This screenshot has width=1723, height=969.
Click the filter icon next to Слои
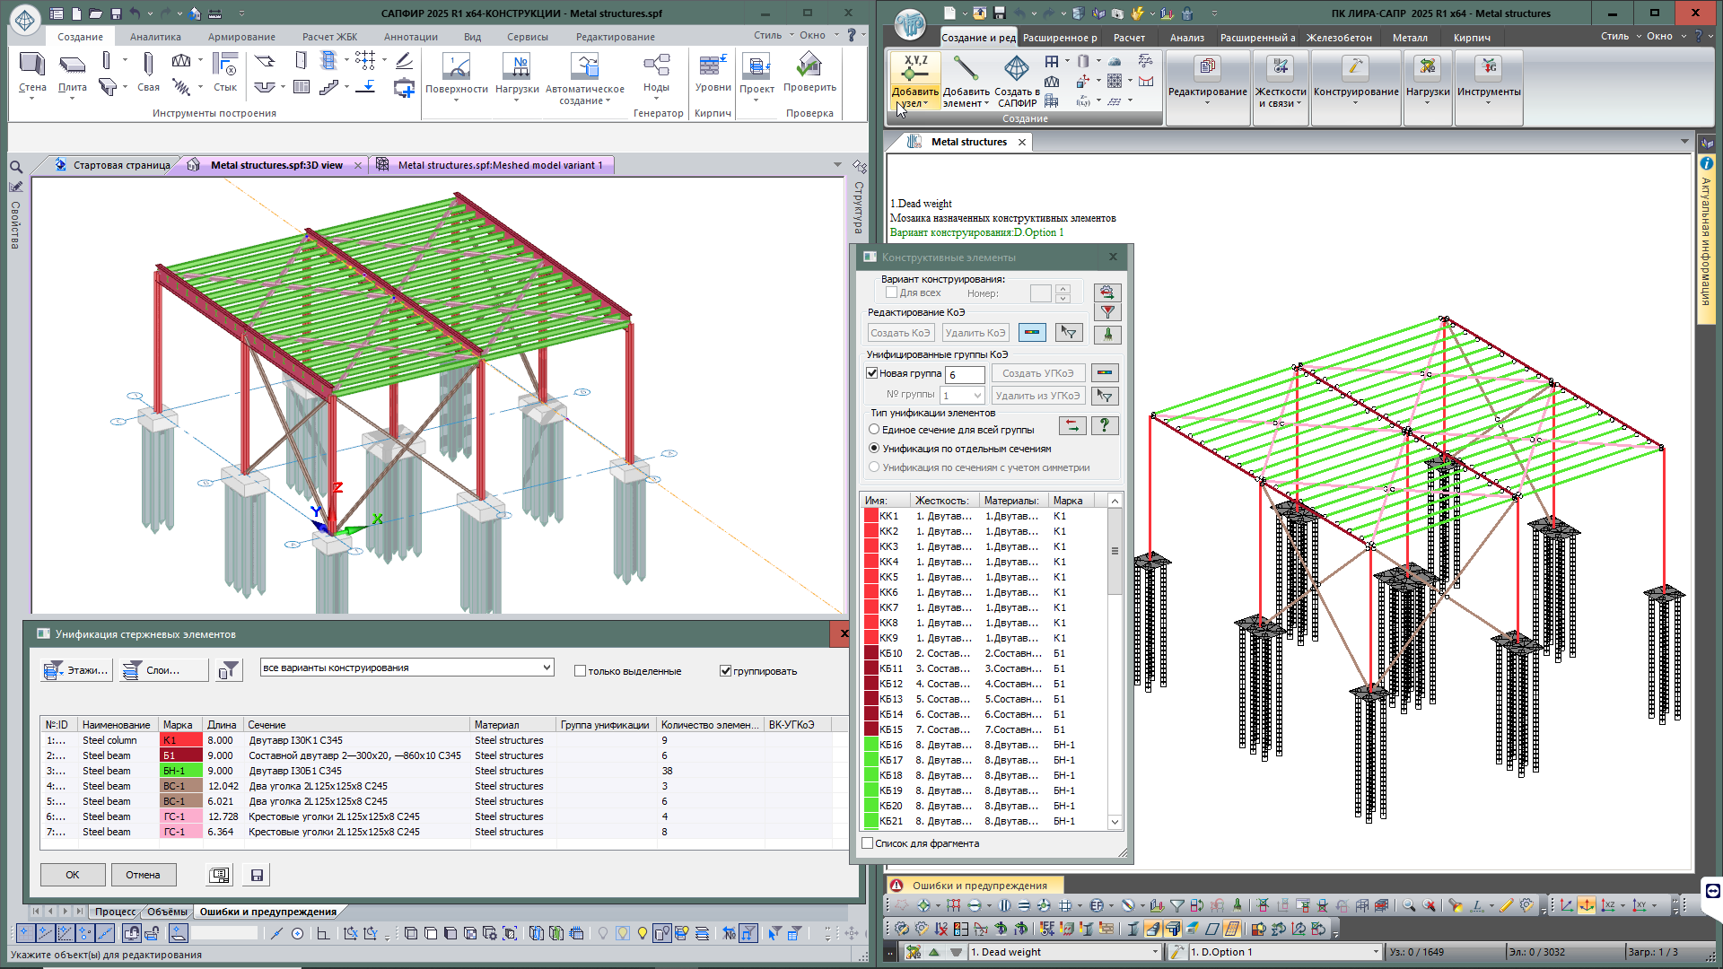(x=230, y=669)
